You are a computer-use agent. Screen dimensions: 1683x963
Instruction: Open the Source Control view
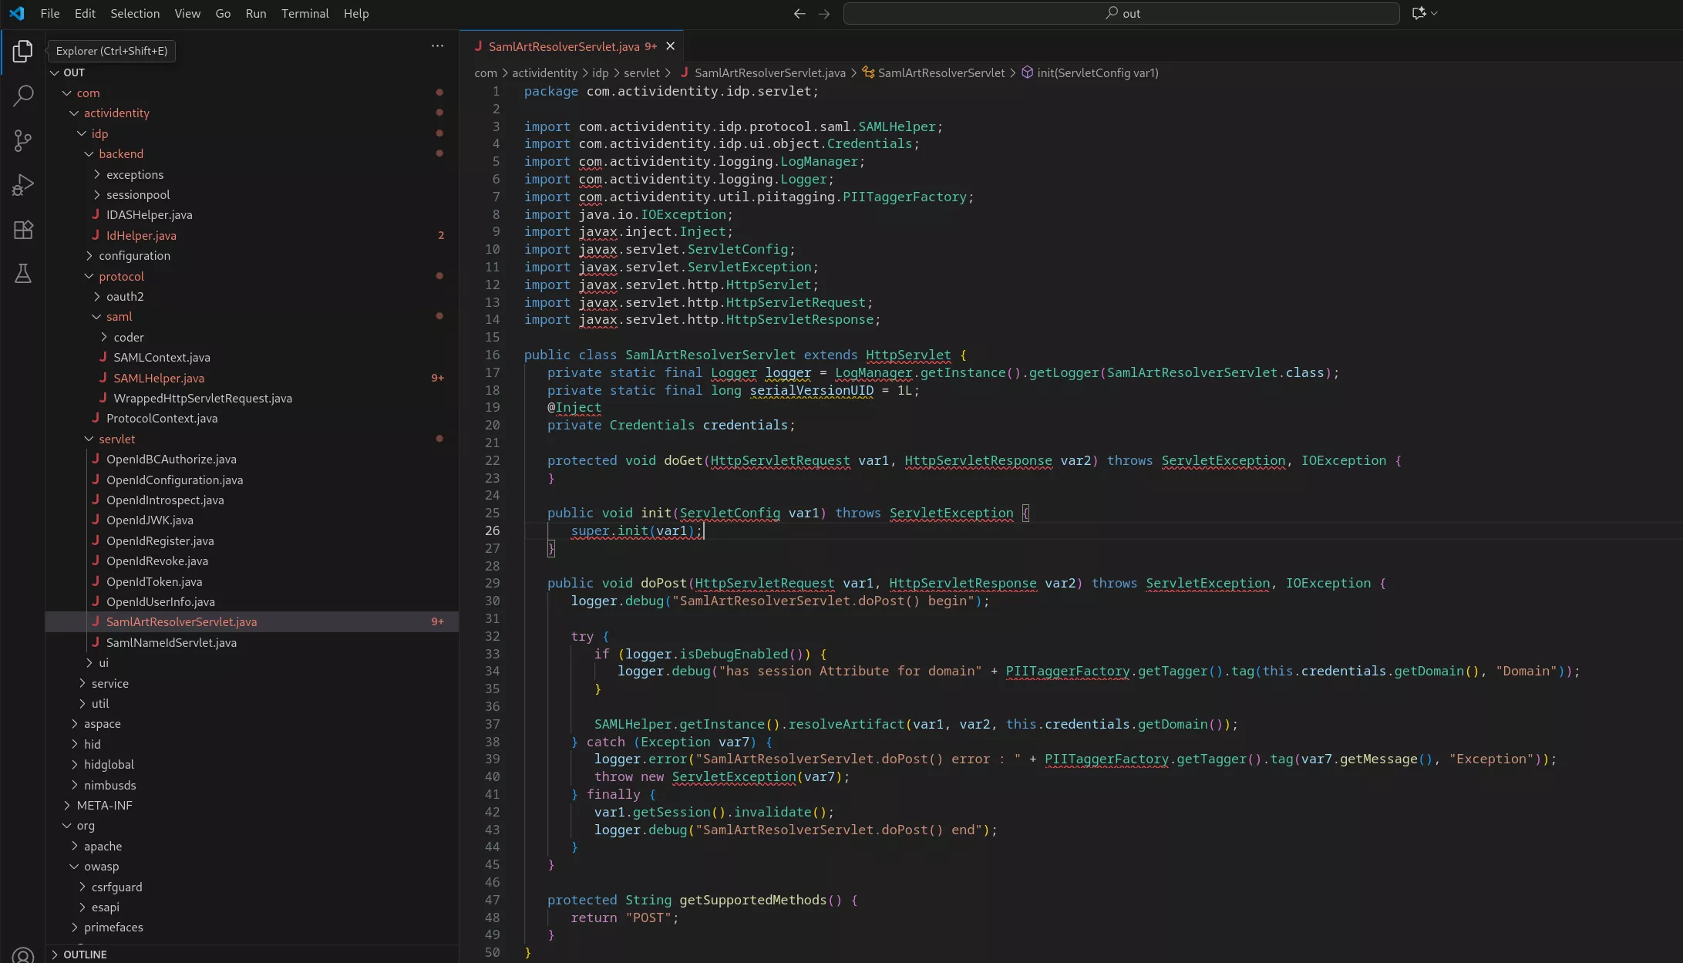coord(22,140)
